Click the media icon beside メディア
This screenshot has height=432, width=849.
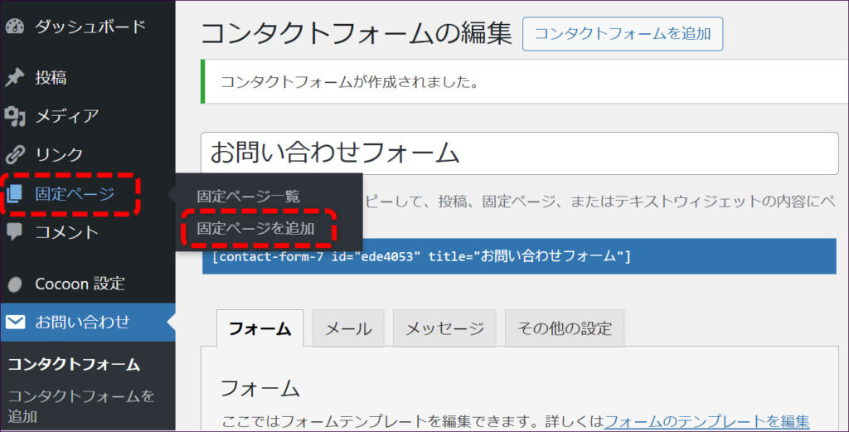coord(15,116)
